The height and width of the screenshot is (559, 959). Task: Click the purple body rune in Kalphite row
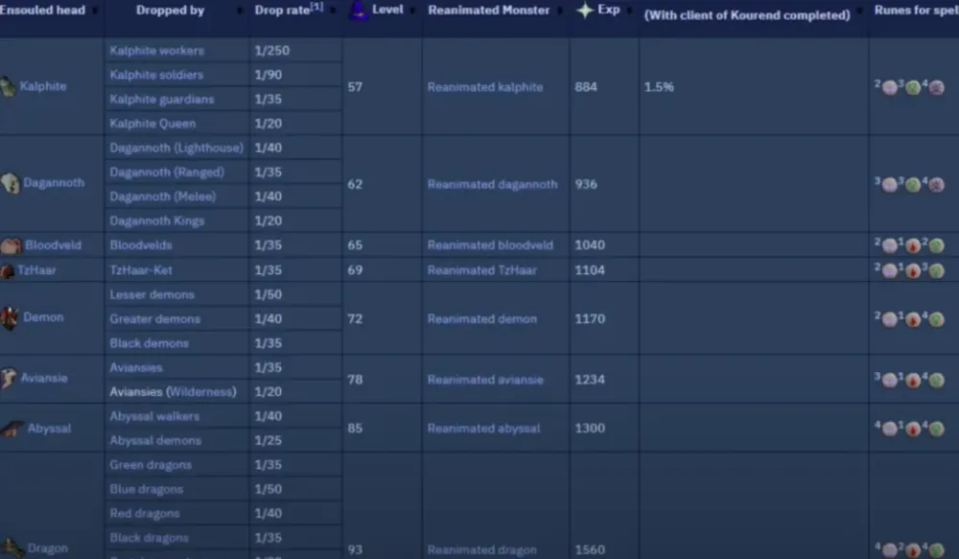(936, 87)
